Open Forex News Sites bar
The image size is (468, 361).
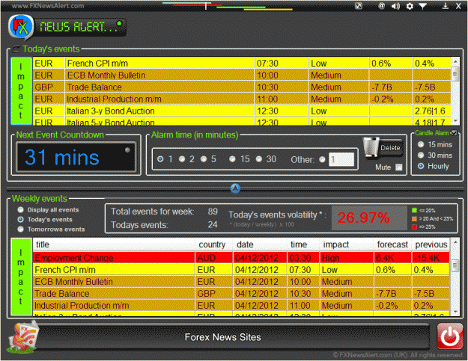click(222, 337)
